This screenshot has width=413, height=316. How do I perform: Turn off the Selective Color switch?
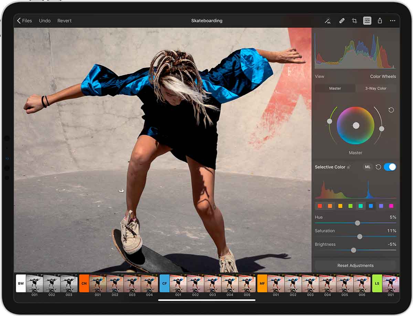pyautogui.click(x=390, y=167)
